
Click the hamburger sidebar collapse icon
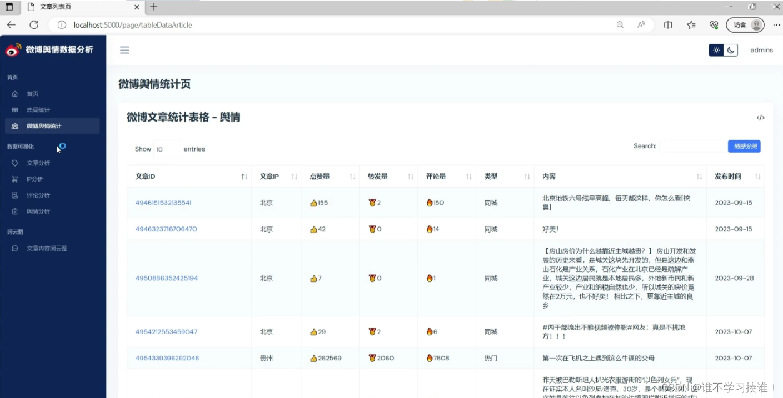[124, 50]
